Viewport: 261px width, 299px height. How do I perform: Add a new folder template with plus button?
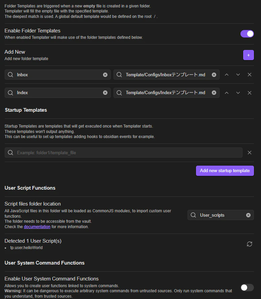248,55
